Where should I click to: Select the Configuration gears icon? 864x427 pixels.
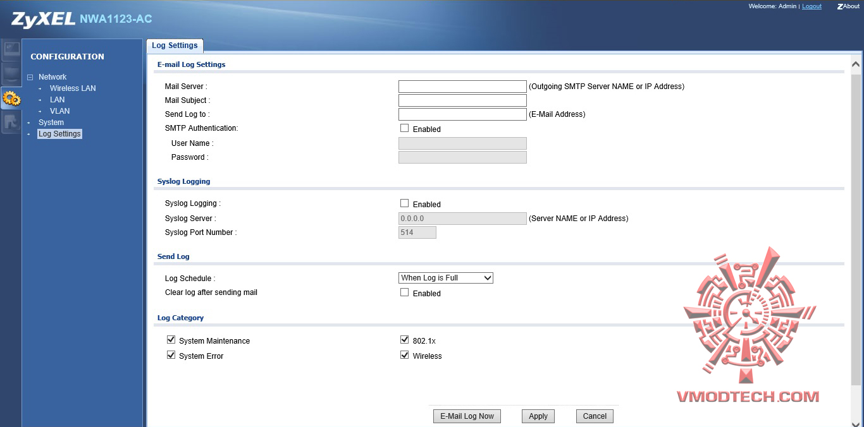coord(11,99)
